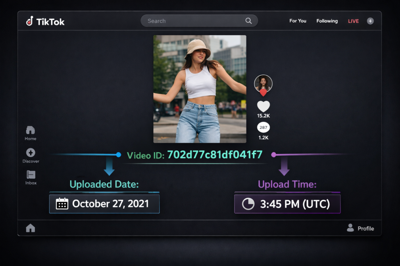Screen dimensions: 400x266
Task: Click the clock icon beside 3:45 PM
Action: (x=248, y=204)
